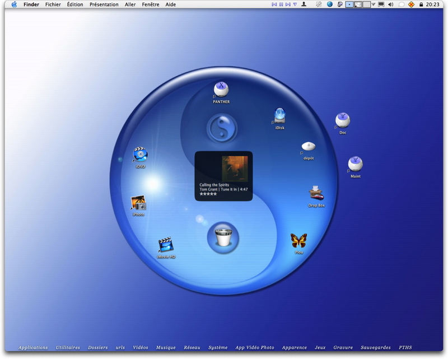Image resolution: width=448 pixels, height=359 pixels.
Task: Select the PANTHER volume icon
Action: (221, 89)
